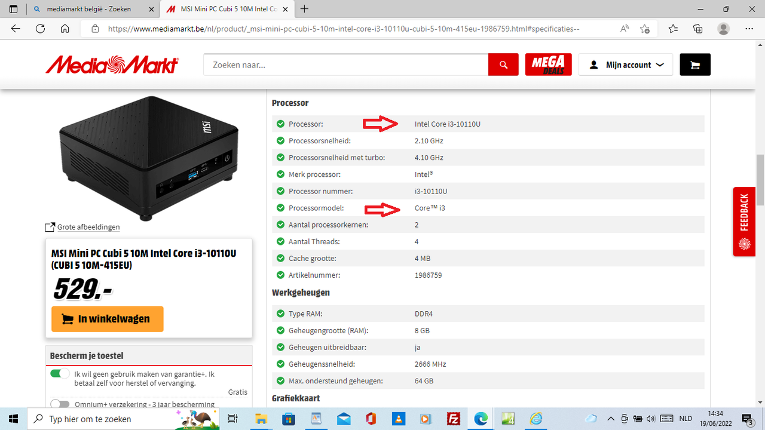
Task: Select 'Intel Core i3-10110U' processor value
Action: tap(448, 124)
